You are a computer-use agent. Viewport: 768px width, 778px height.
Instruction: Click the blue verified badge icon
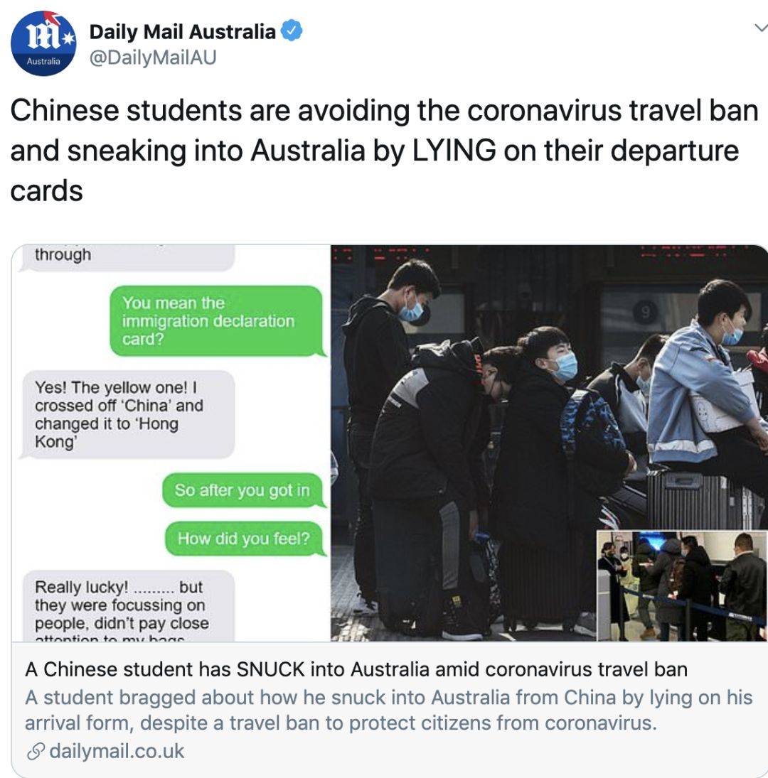point(292,31)
